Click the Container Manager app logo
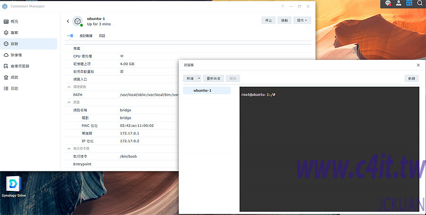Image resolution: width=426 pixels, height=215 pixels. pos(5,6)
